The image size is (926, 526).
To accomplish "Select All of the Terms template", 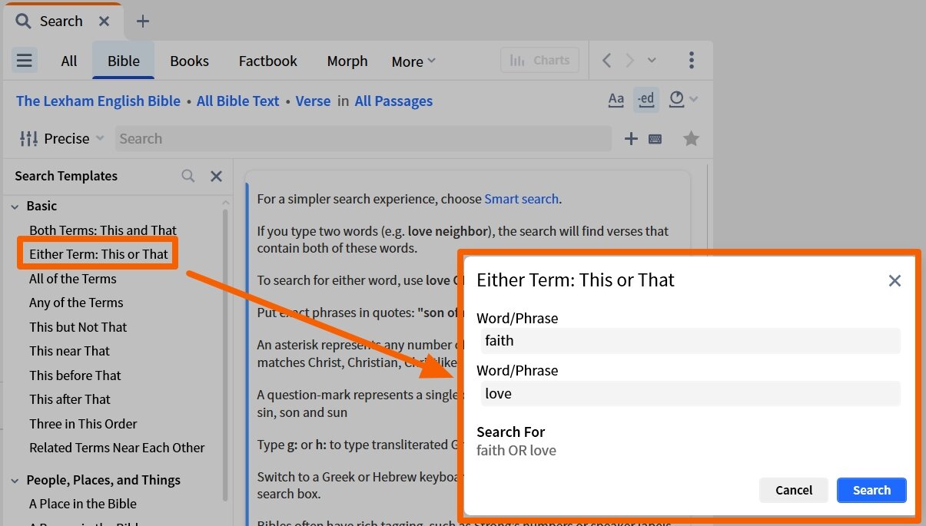I will [x=73, y=279].
